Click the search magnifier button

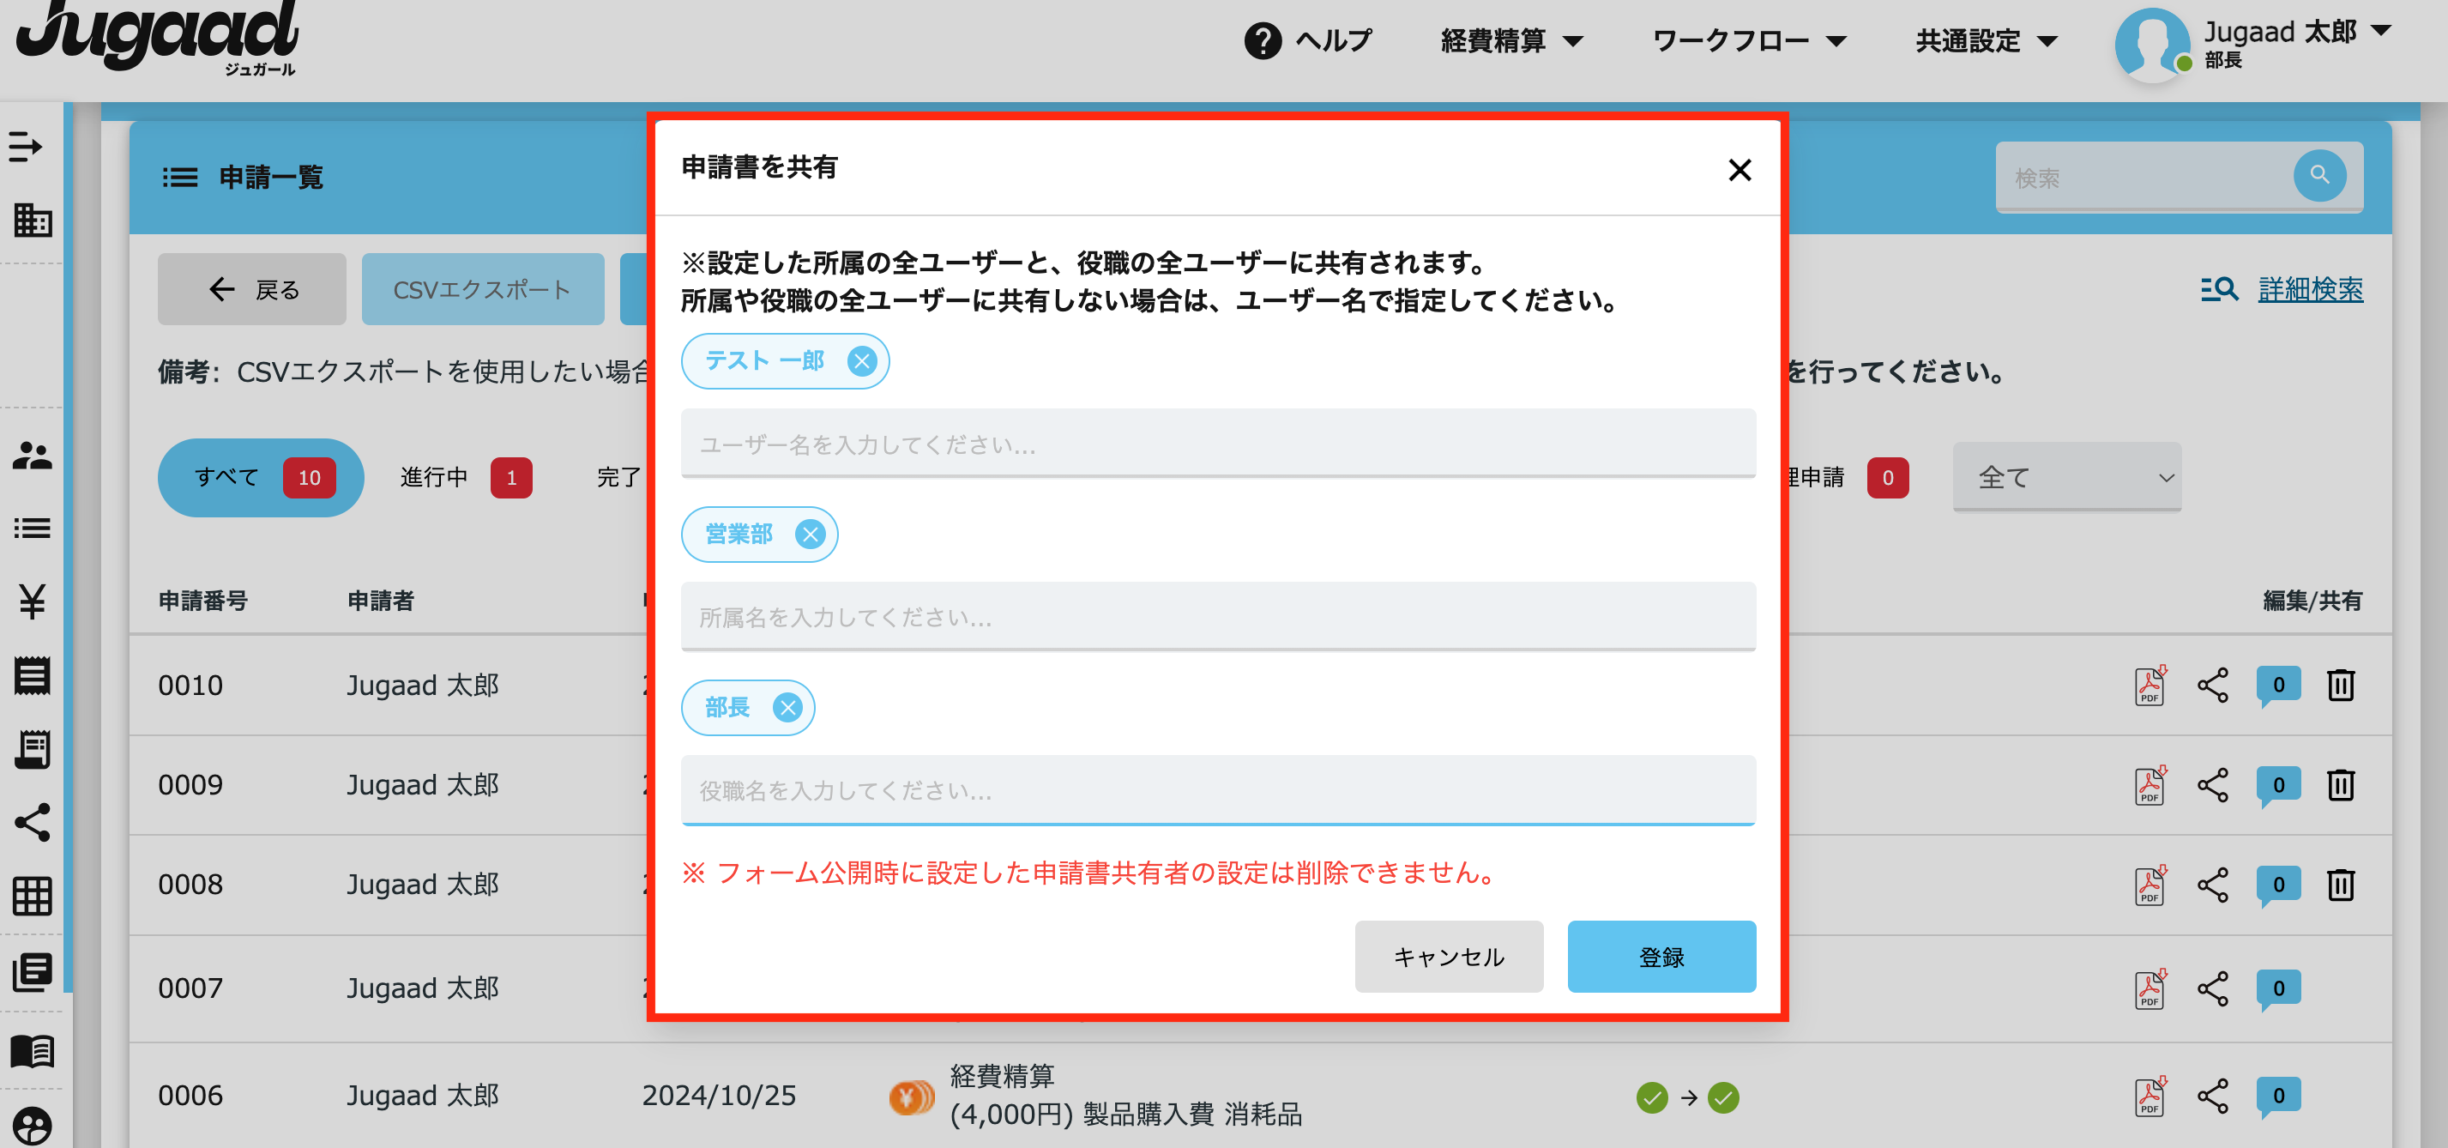pos(2319,175)
